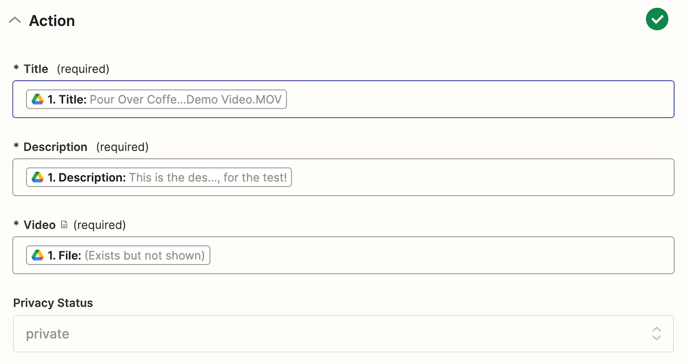Click the Video field label

point(39,225)
